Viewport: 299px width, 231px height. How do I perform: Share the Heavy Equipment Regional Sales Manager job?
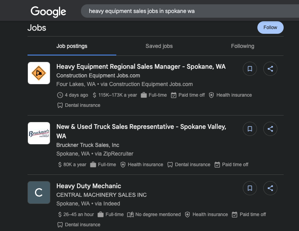click(270, 69)
